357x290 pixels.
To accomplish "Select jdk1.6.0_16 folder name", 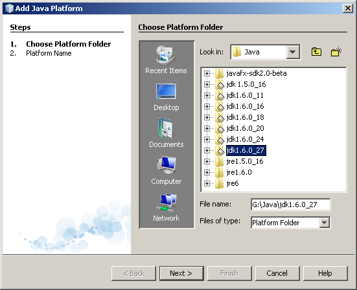I will [245, 106].
